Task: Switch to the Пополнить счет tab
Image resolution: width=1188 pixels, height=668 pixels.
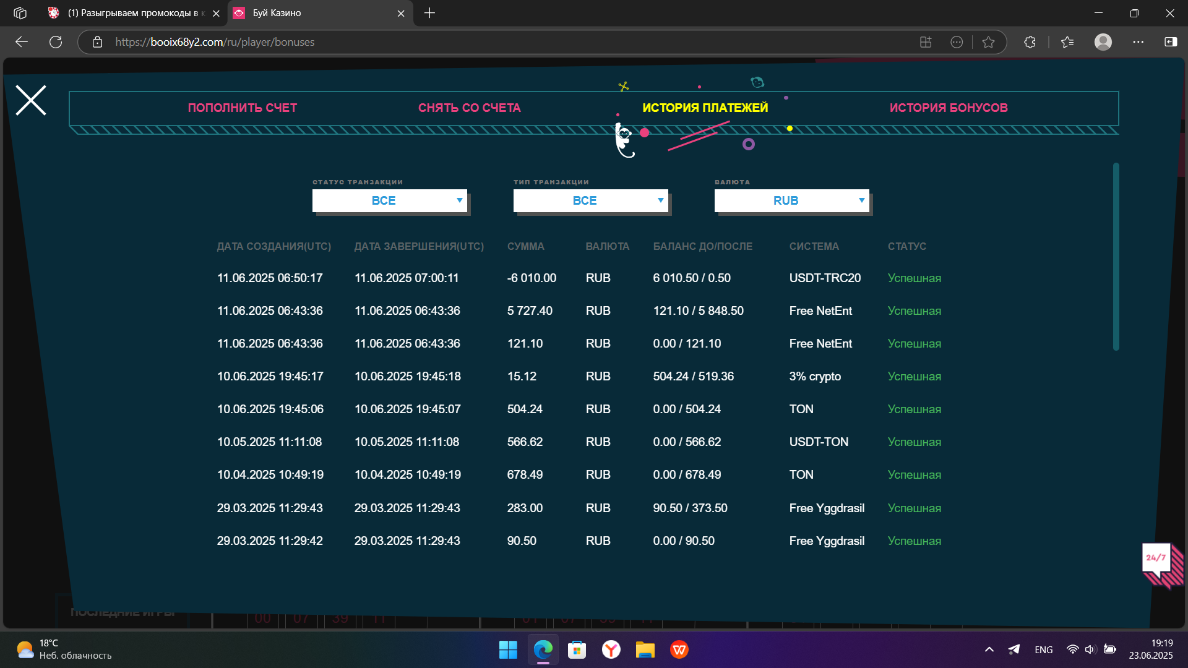Action: pyautogui.click(x=243, y=108)
